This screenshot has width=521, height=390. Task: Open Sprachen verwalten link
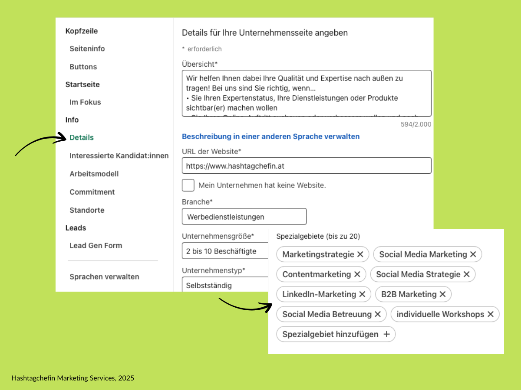pyautogui.click(x=104, y=276)
